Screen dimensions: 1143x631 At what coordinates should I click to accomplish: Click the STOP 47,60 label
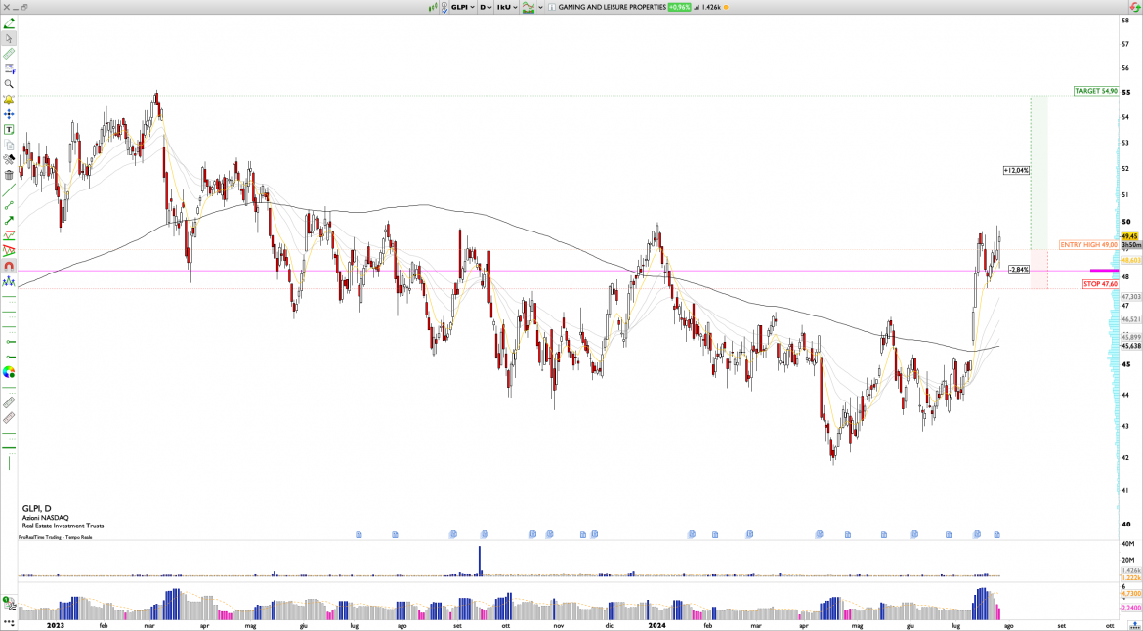pyautogui.click(x=1099, y=284)
